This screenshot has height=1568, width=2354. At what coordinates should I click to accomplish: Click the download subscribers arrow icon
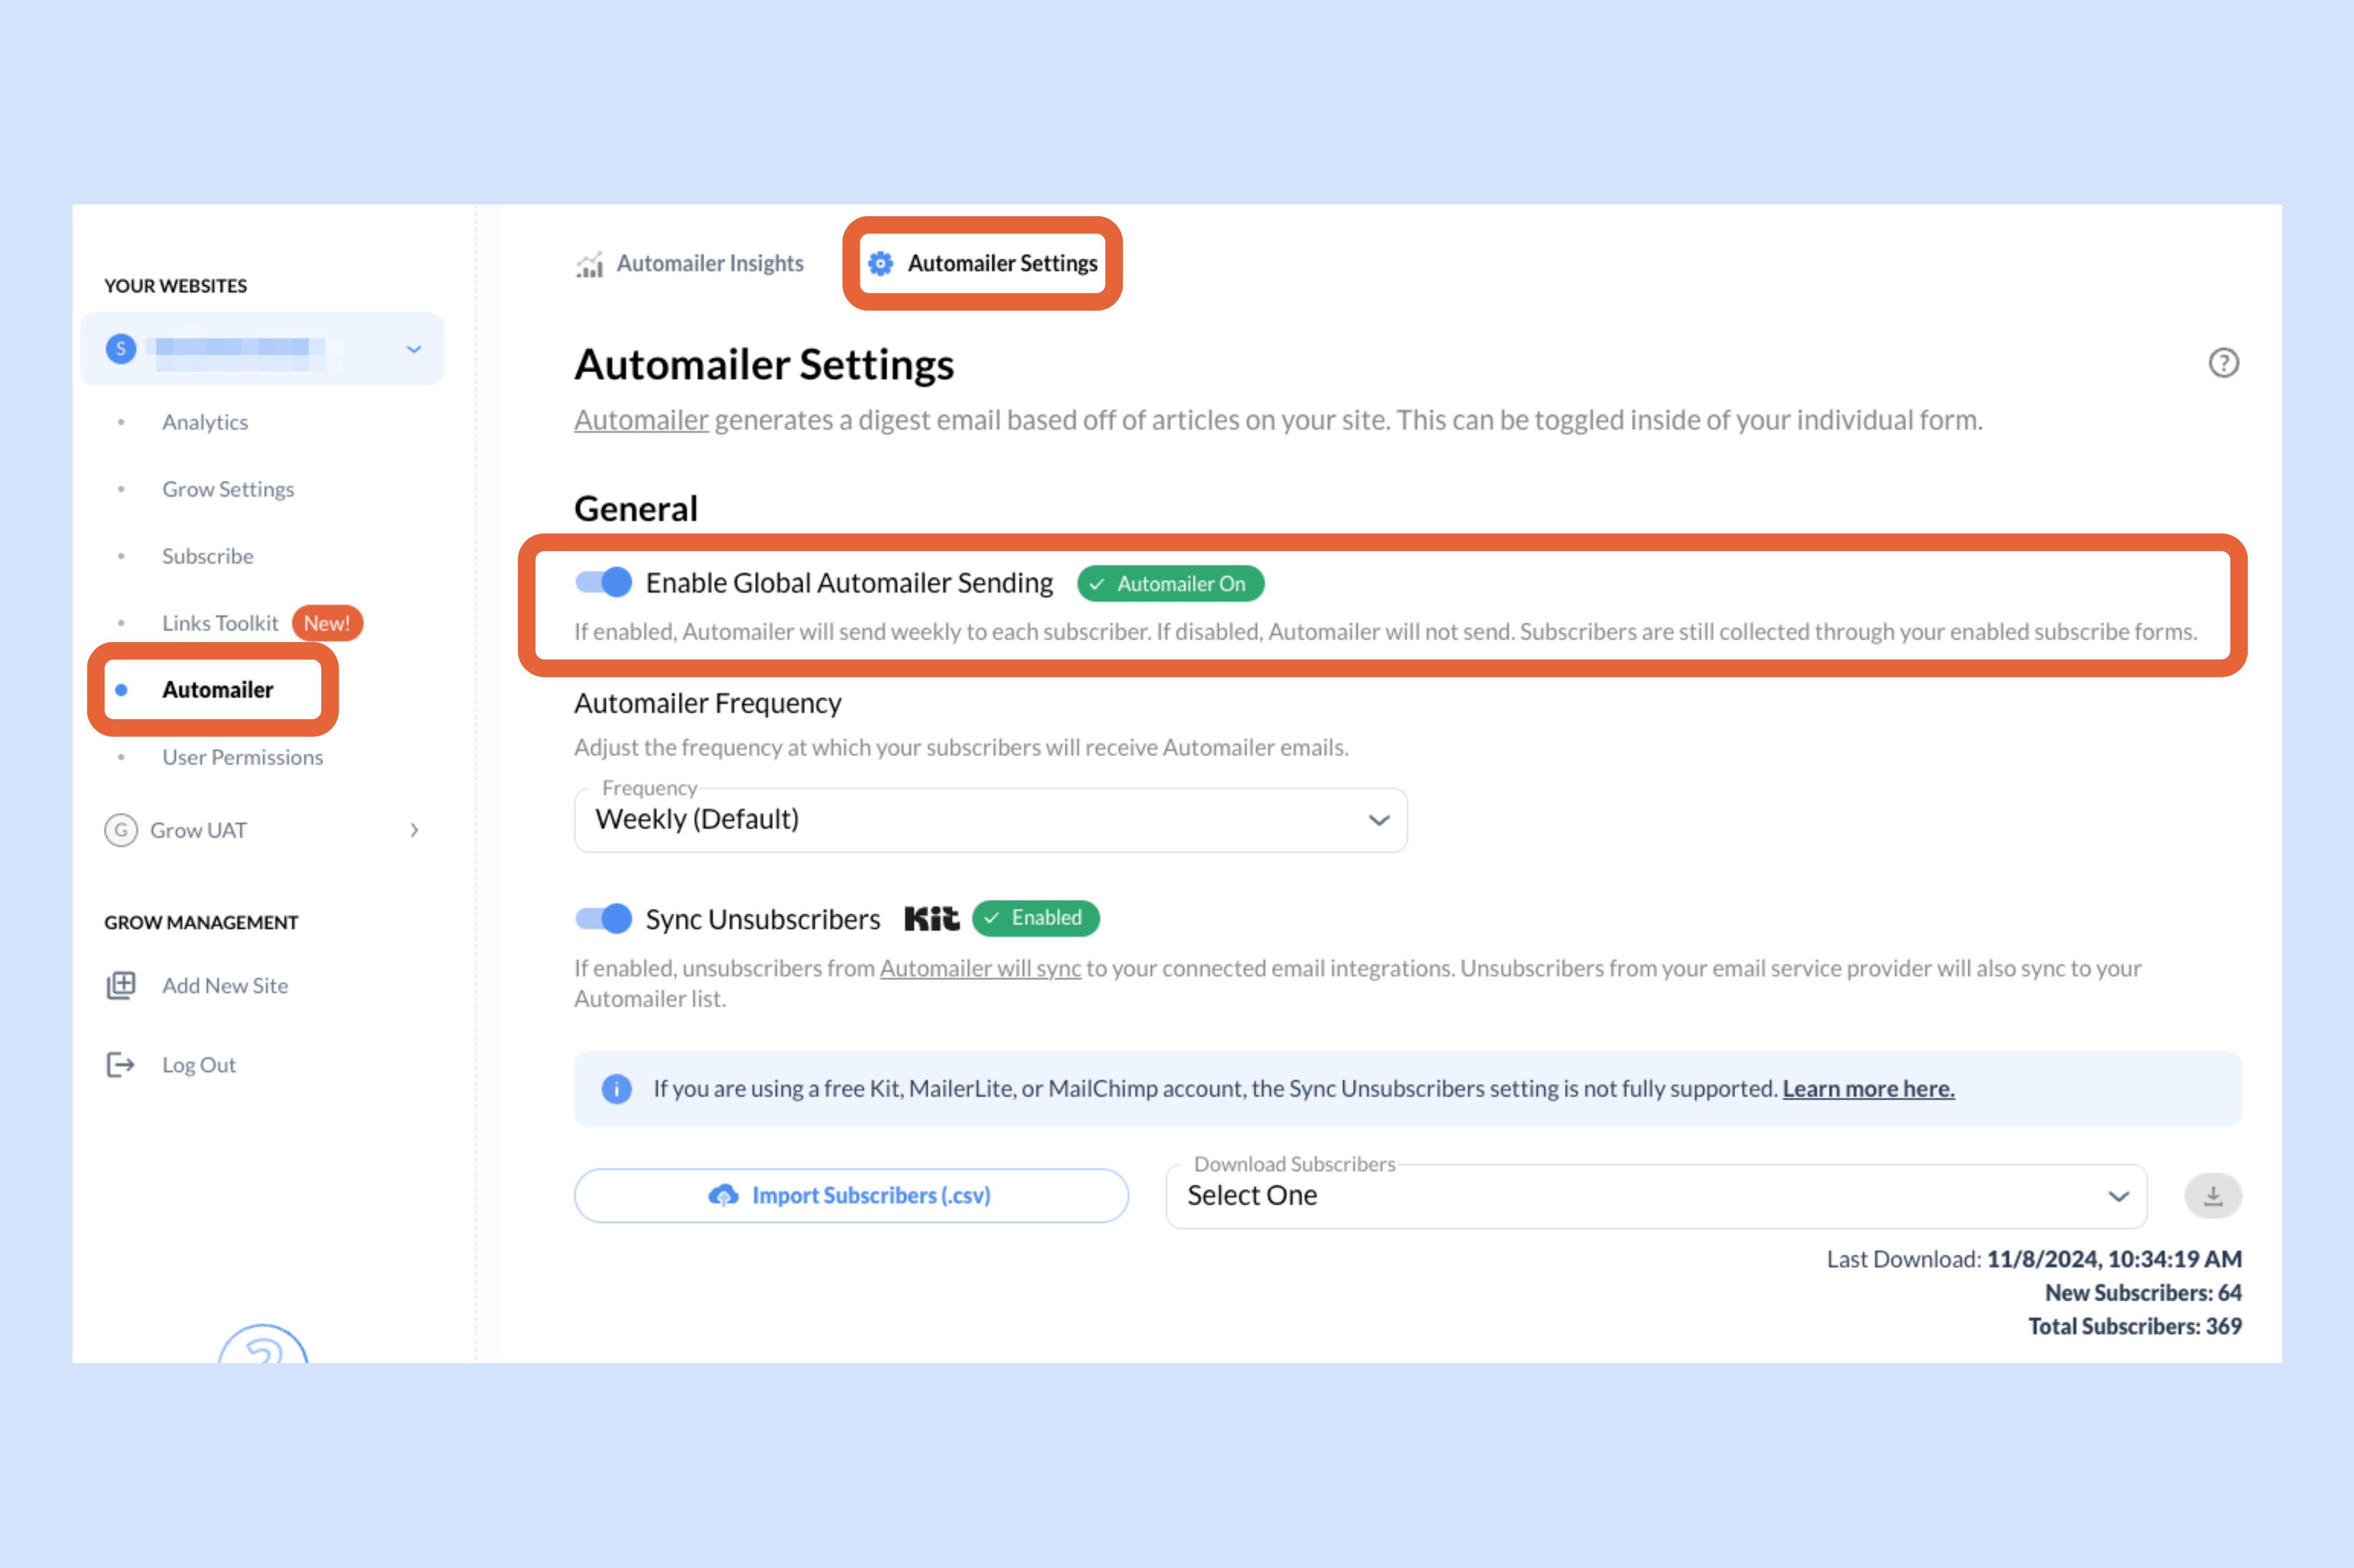2213,1195
